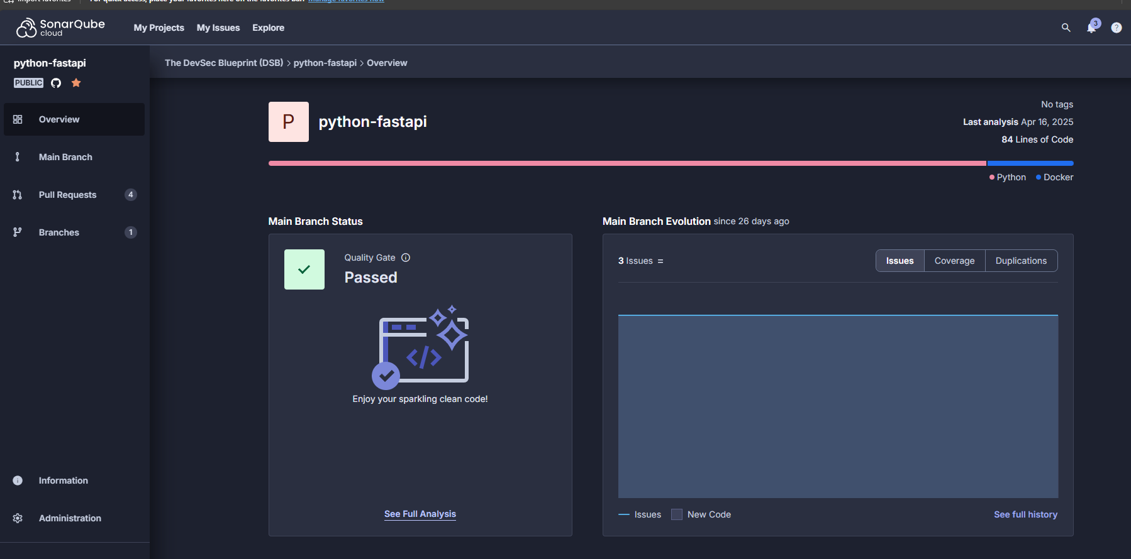Click the Administration gear icon
Viewport: 1131px width, 559px height.
coord(18,518)
